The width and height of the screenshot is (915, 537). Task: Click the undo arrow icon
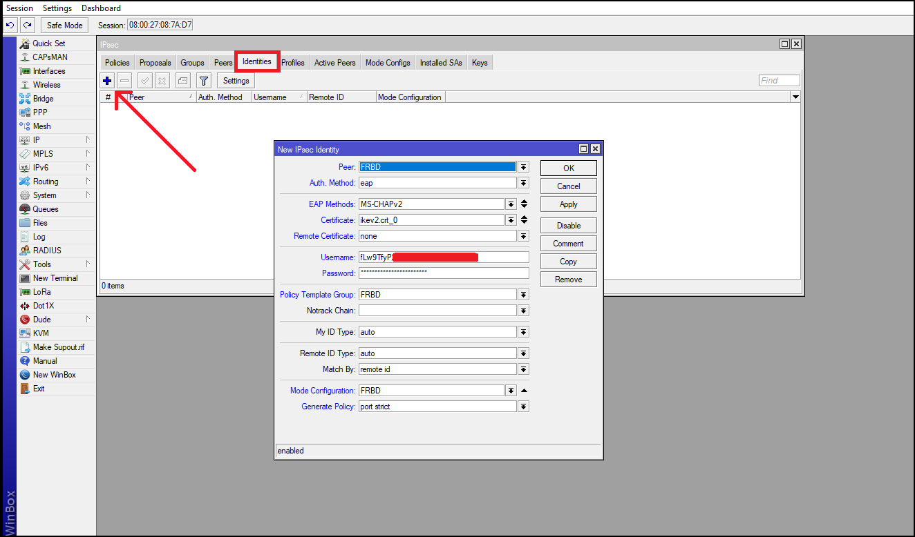pyautogui.click(x=10, y=26)
